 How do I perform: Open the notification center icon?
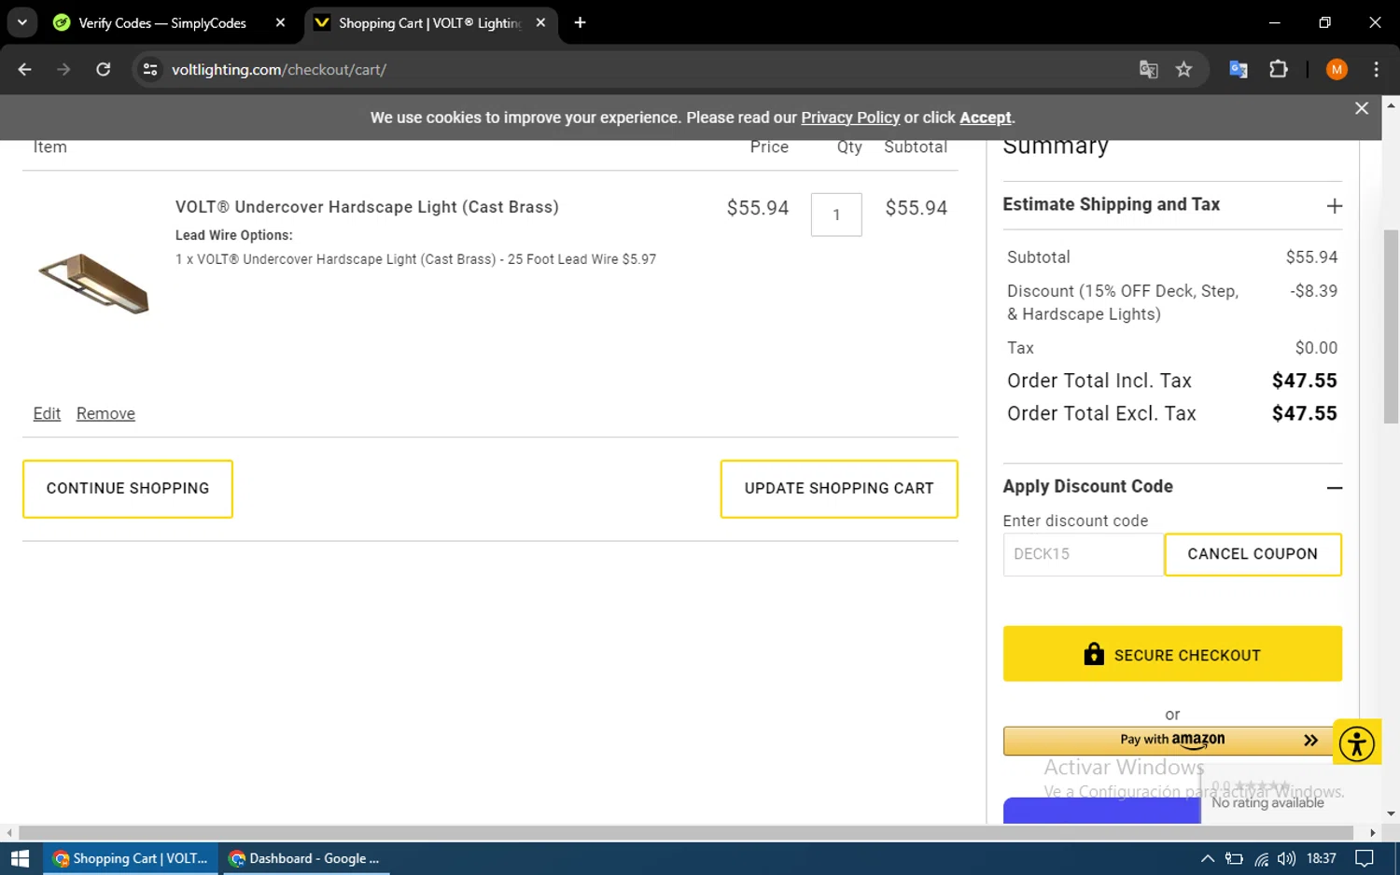1364,858
